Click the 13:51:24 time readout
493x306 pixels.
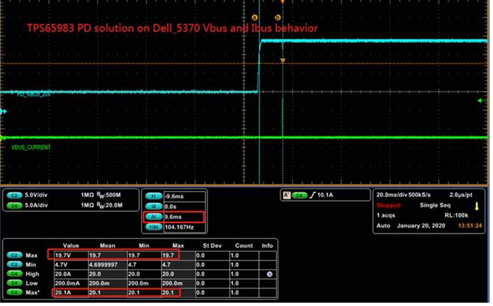point(470,226)
